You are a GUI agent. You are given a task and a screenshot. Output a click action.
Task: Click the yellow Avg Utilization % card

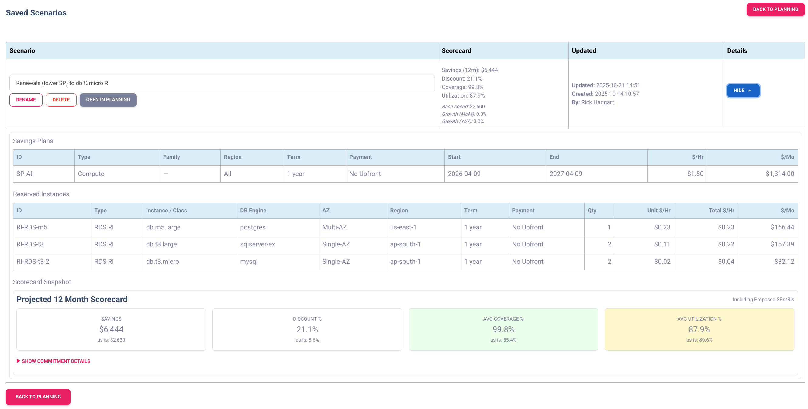(x=699, y=329)
